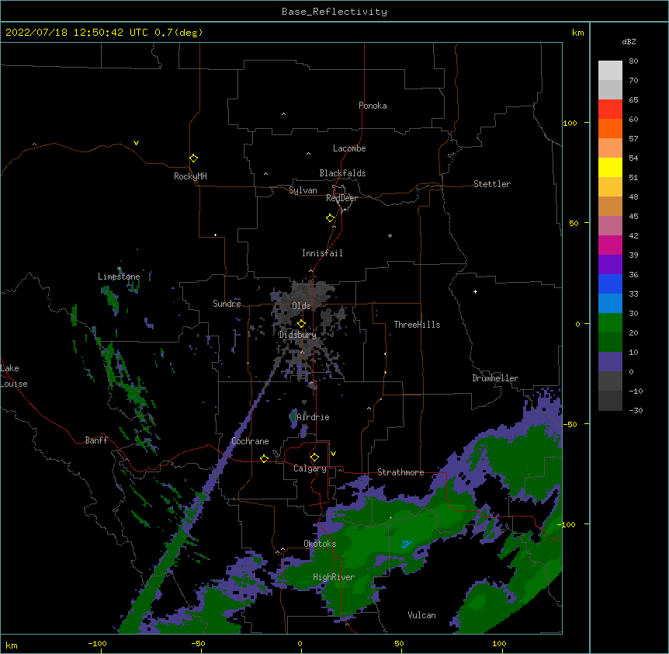The image size is (669, 654).
Task: Click the Ponoka city label
Action: pyautogui.click(x=373, y=106)
